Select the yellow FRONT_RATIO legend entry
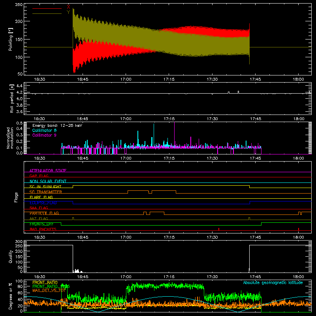 (45, 282)
